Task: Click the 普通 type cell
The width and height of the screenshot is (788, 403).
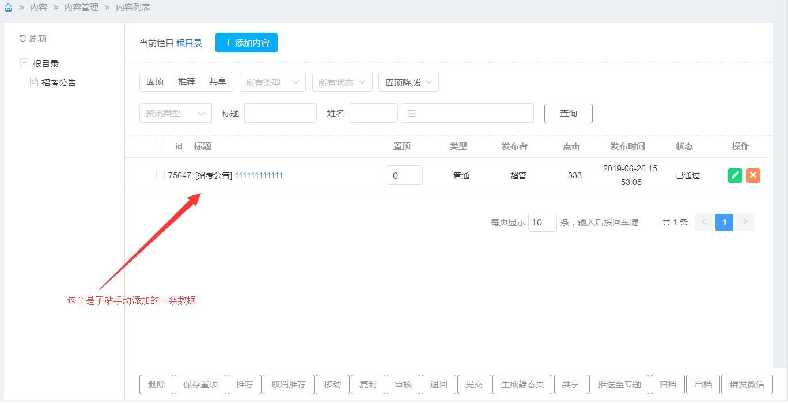Action: coord(461,175)
